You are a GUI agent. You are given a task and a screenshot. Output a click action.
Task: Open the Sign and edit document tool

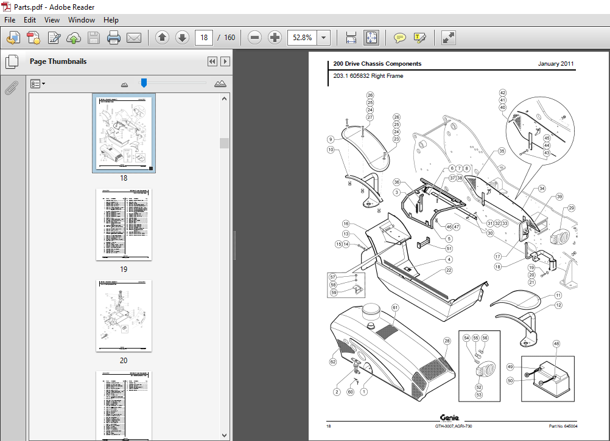click(54, 38)
